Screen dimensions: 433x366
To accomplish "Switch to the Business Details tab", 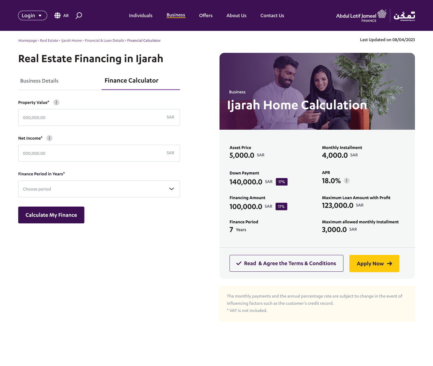I will [39, 81].
